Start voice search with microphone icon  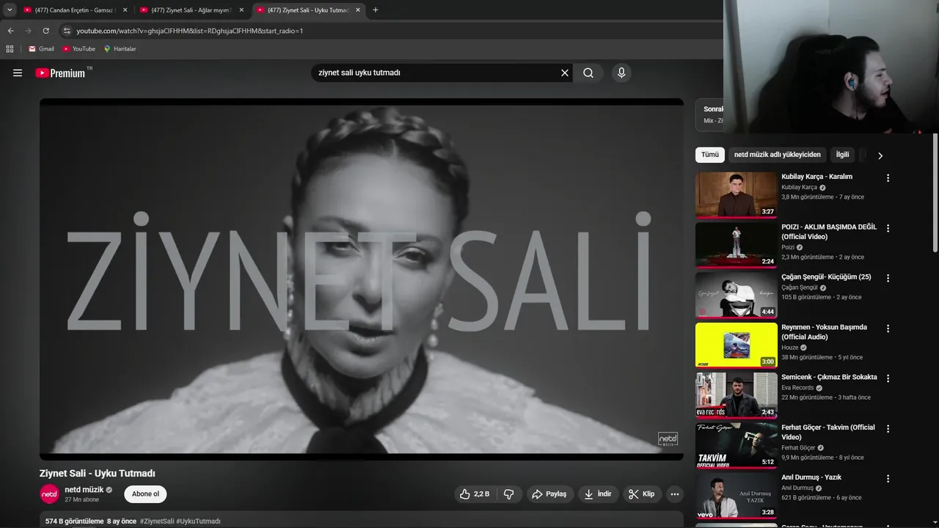coord(621,73)
